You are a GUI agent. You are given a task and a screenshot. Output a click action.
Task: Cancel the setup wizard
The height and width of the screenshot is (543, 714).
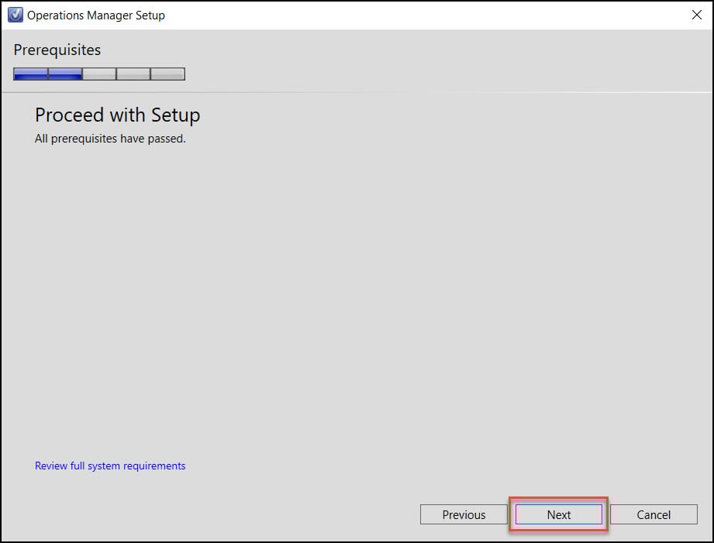coord(654,514)
